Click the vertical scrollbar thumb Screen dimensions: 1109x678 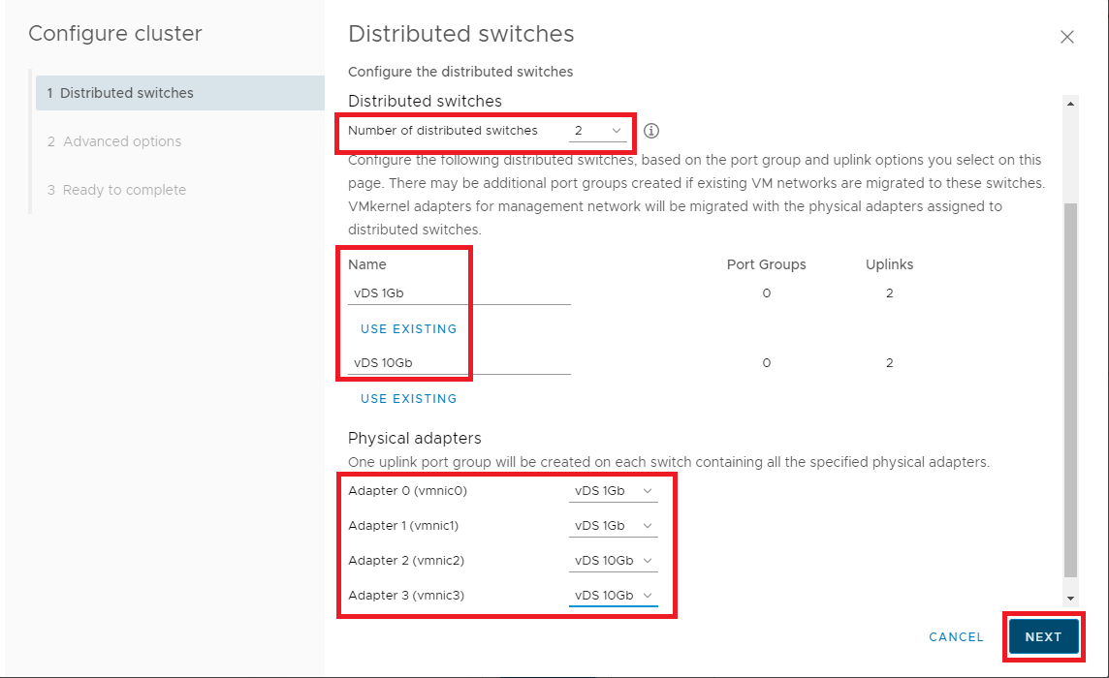click(1070, 387)
